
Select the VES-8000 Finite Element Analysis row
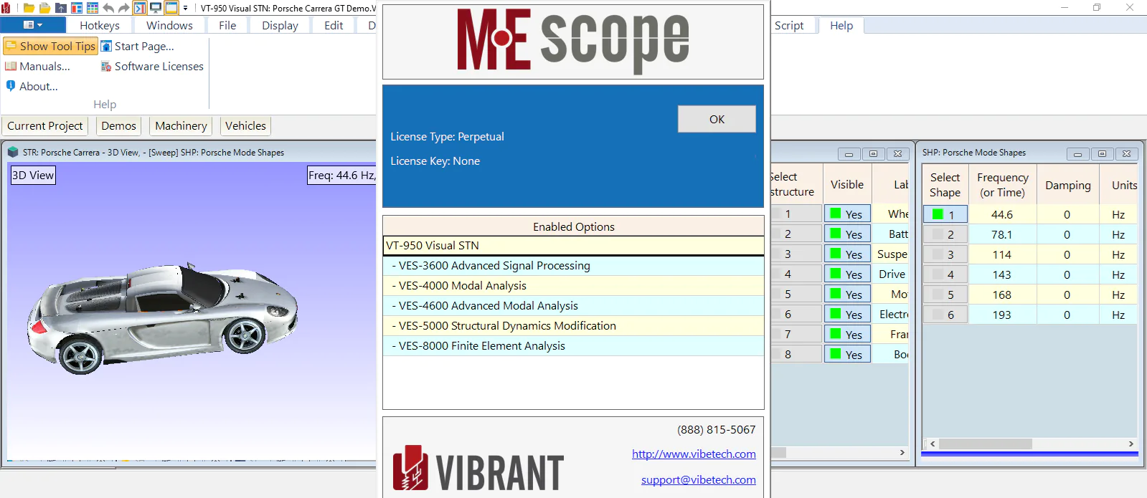pos(573,345)
